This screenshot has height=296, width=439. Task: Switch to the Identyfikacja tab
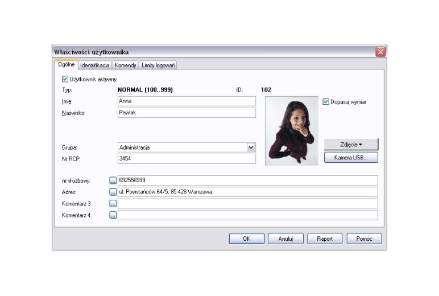(94, 65)
